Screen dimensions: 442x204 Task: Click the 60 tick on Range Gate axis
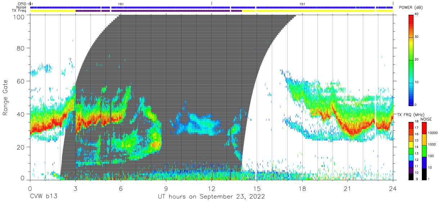pyautogui.click(x=21, y=81)
